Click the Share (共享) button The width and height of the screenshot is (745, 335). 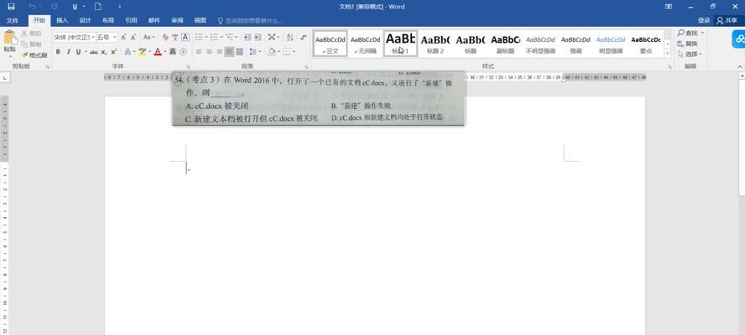(727, 20)
